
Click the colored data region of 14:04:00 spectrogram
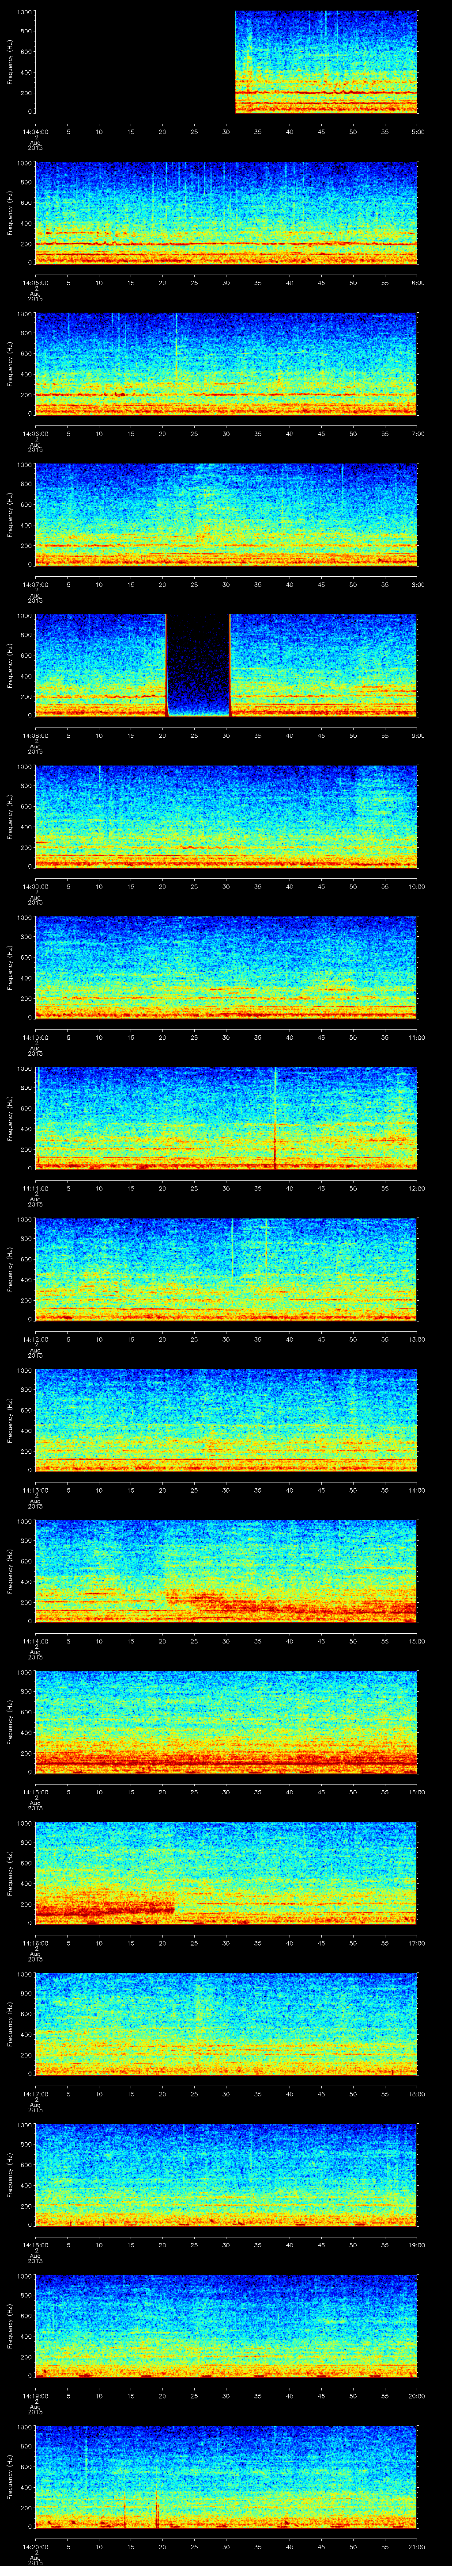coord(326,62)
